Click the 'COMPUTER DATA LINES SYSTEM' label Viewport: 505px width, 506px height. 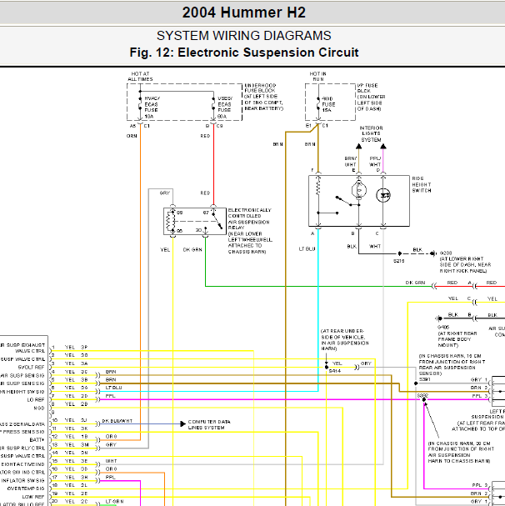click(x=209, y=424)
